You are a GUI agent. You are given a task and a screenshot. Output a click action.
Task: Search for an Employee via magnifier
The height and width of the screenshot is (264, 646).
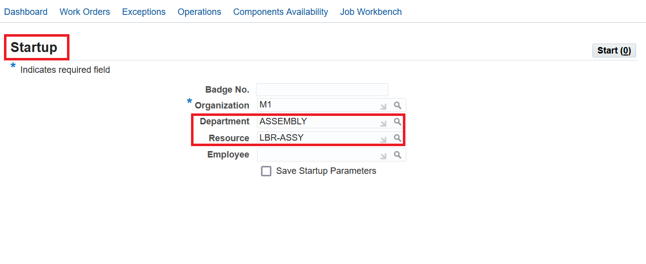[x=397, y=155]
